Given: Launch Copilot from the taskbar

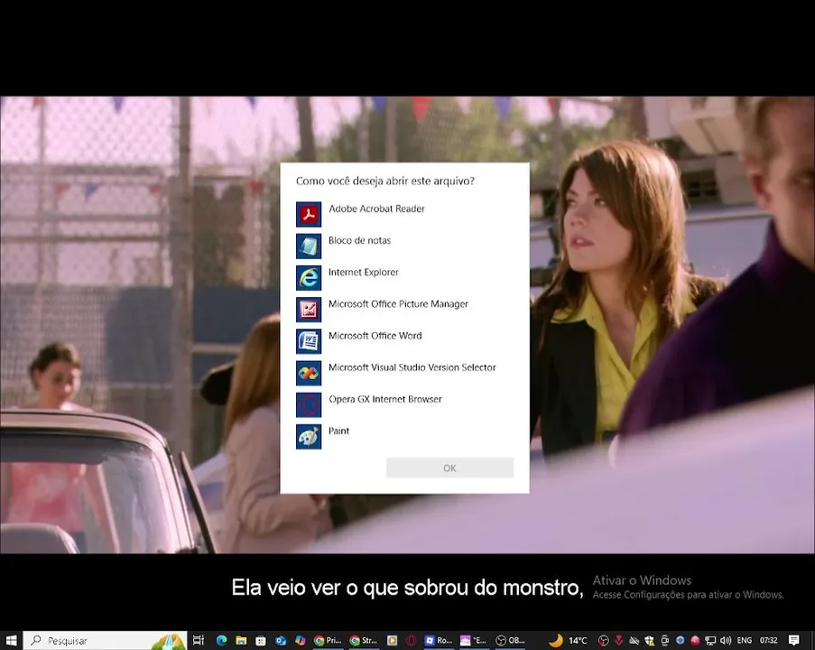Looking at the screenshot, I should (301, 640).
